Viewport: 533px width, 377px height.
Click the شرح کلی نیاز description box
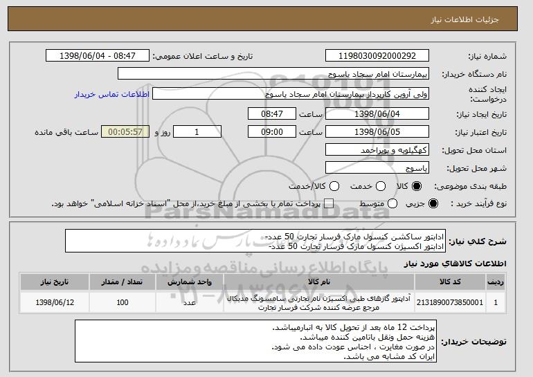(x=255, y=241)
